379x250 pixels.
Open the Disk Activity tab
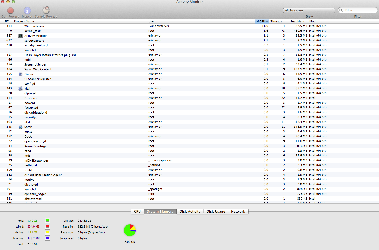pyautogui.click(x=190, y=211)
